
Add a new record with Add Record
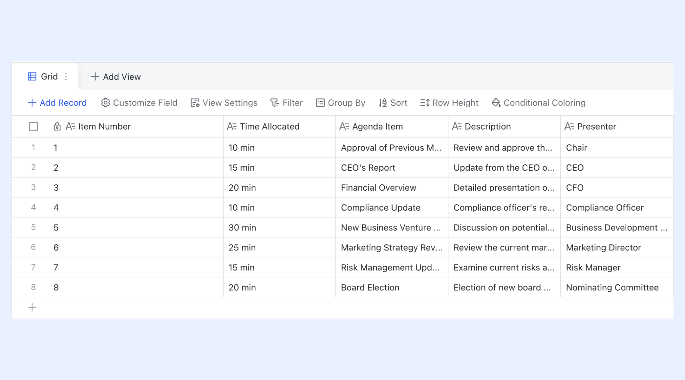click(57, 103)
